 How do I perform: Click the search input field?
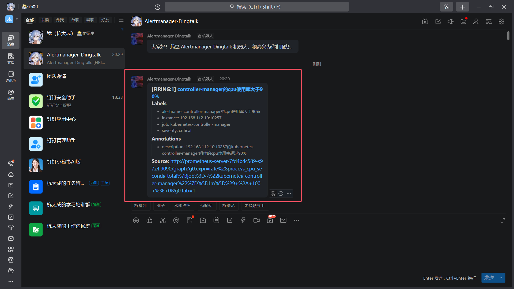[x=256, y=7]
